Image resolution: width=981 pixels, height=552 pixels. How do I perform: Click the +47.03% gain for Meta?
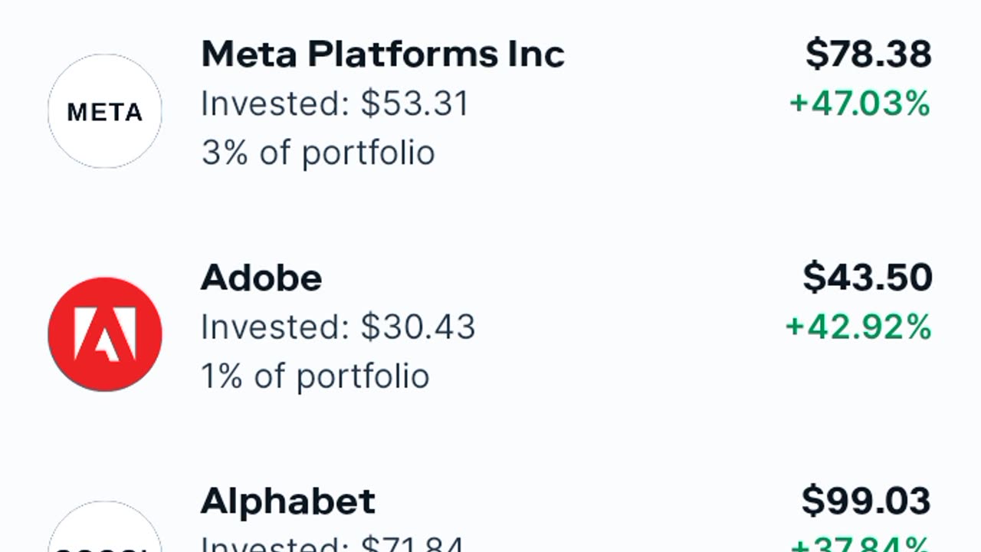pos(859,103)
